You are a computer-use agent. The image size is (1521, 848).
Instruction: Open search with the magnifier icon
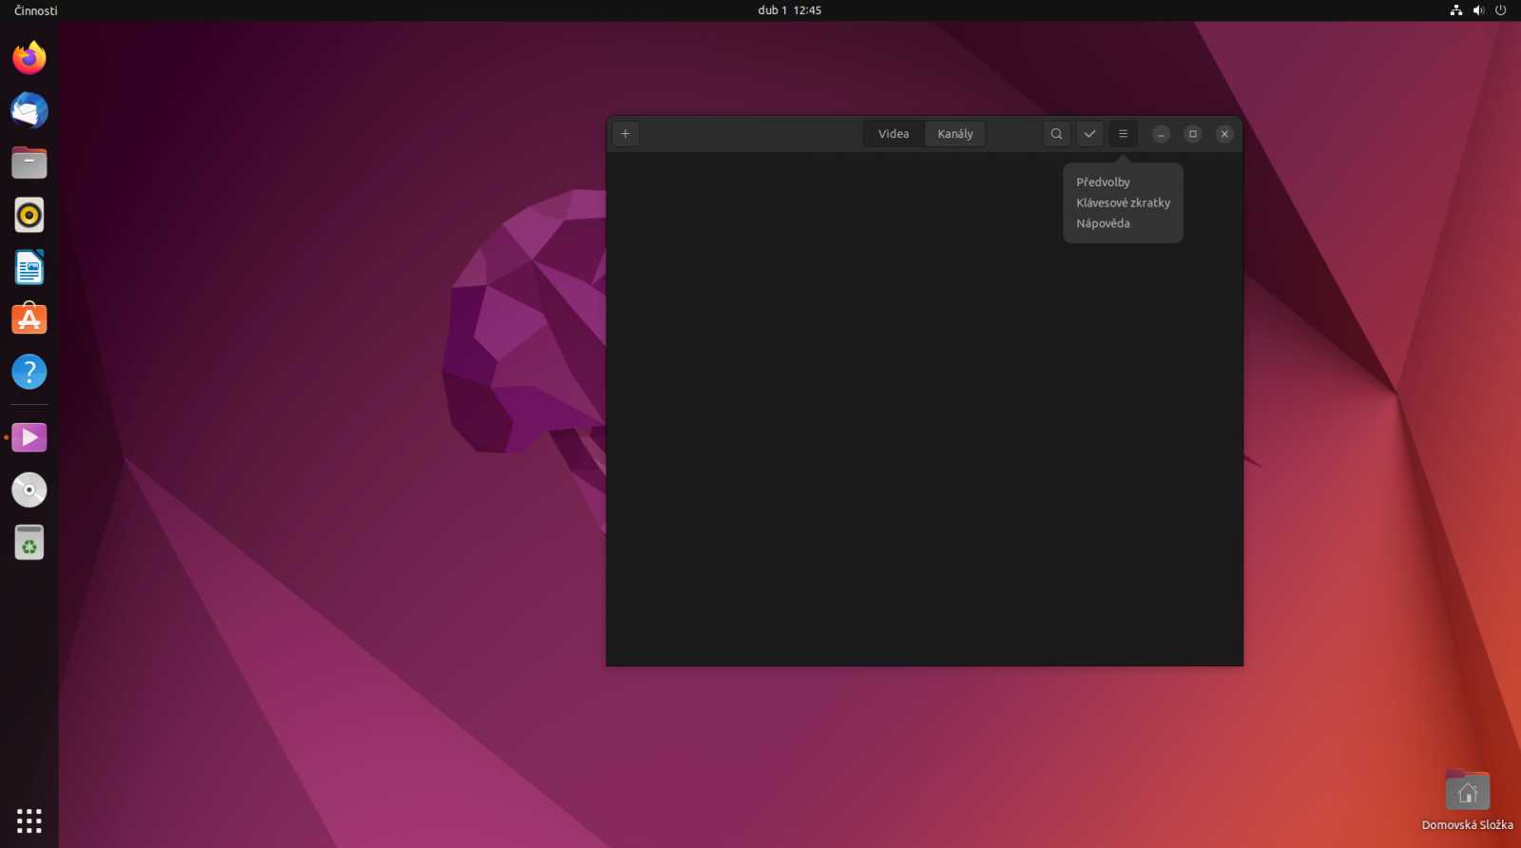coord(1056,134)
